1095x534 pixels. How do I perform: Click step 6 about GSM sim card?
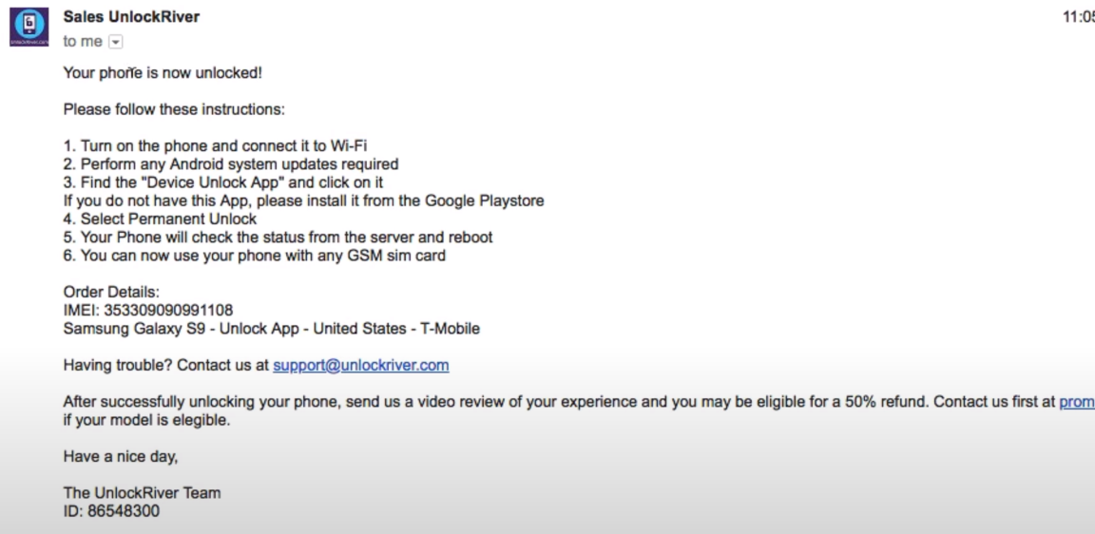(254, 256)
